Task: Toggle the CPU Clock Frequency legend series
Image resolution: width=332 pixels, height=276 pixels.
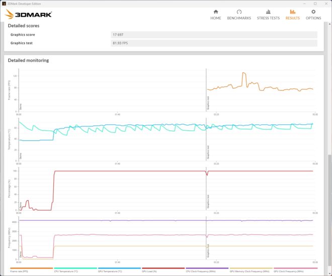Action: (207, 270)
